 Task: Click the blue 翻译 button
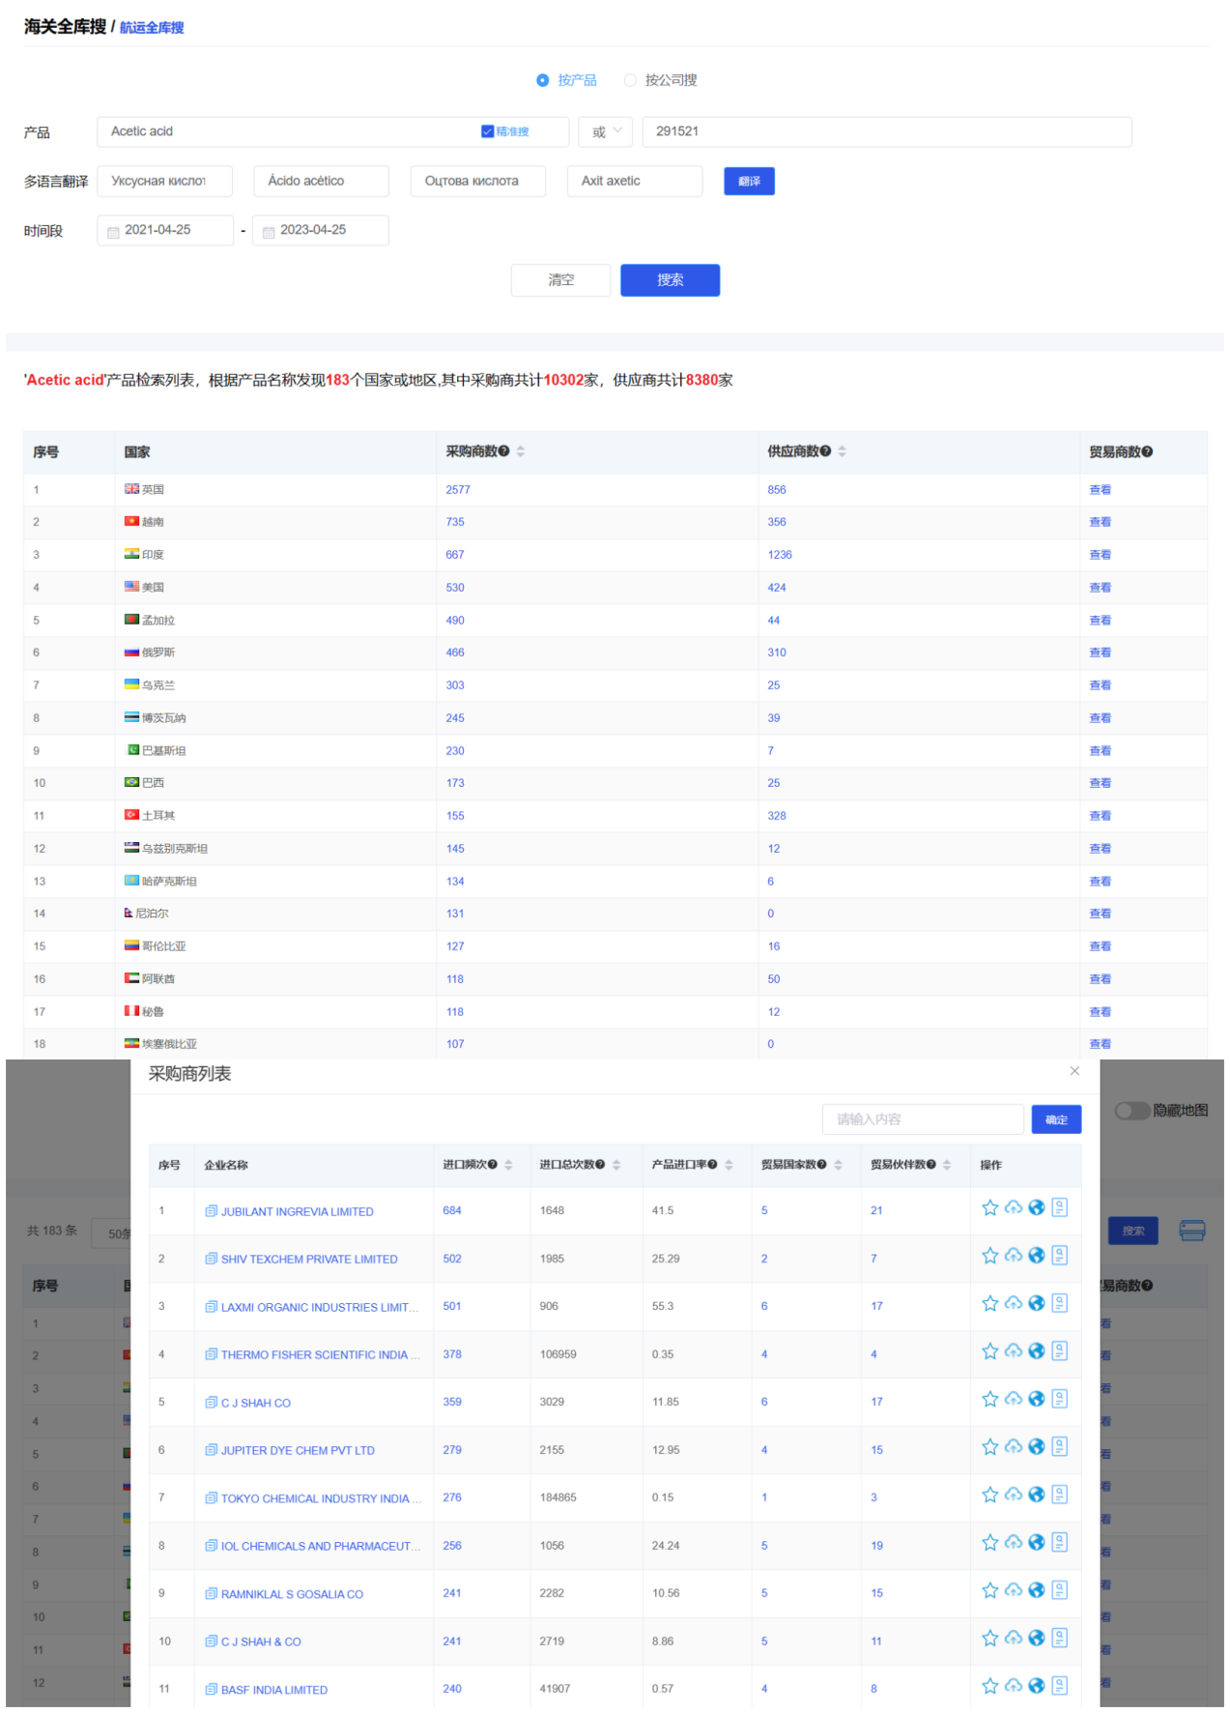coord(749,182)
